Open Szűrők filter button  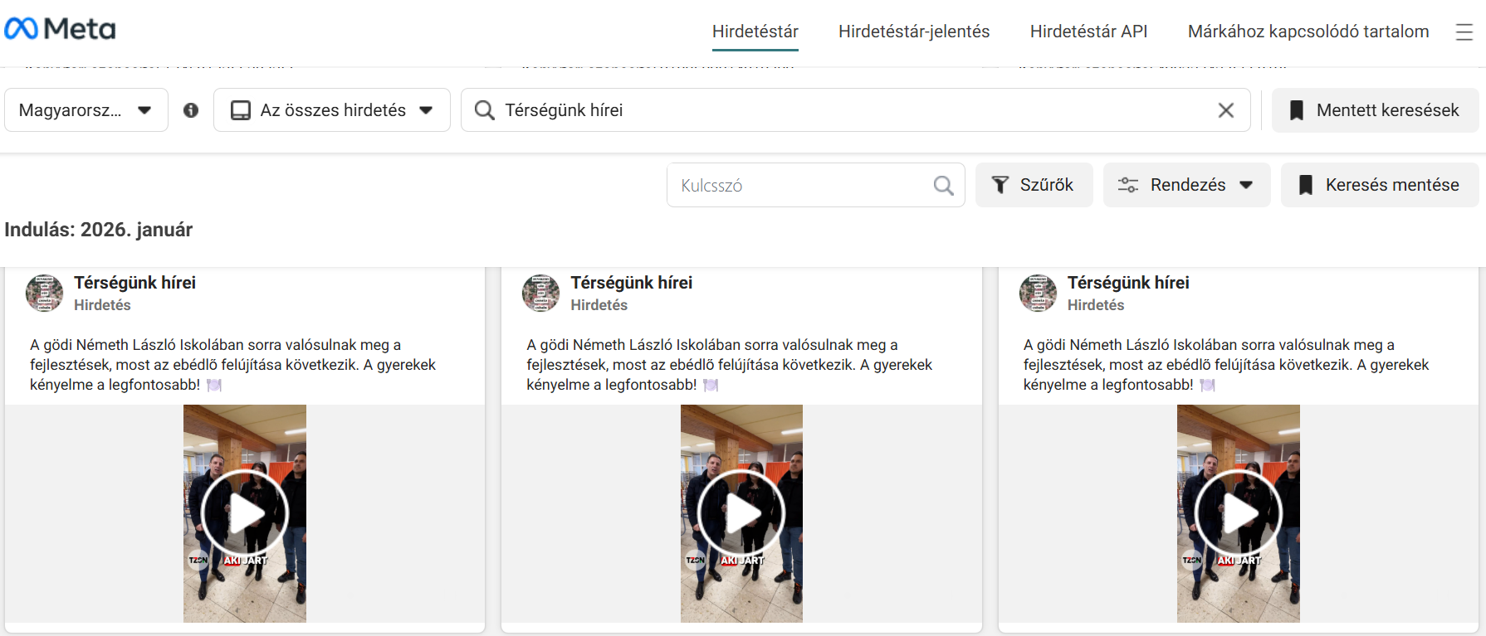pyautogui.click(x=1034, y=185)
